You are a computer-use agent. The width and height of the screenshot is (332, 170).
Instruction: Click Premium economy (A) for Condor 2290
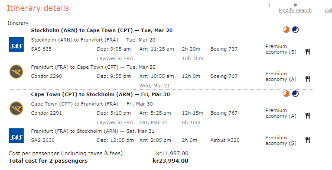click(x=281, y=76)
